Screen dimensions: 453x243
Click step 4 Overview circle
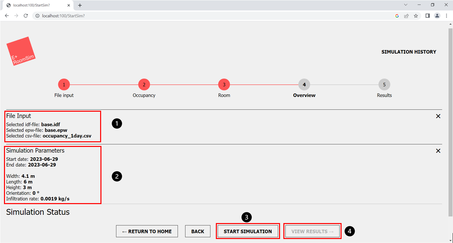(x=304, y=84)
